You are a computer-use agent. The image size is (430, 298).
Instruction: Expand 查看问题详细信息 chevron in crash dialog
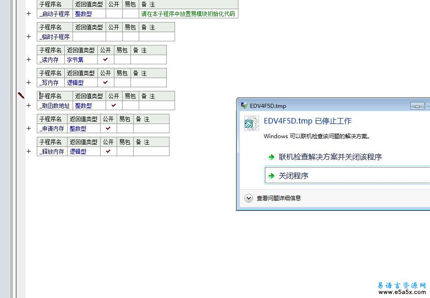(249, 198)
